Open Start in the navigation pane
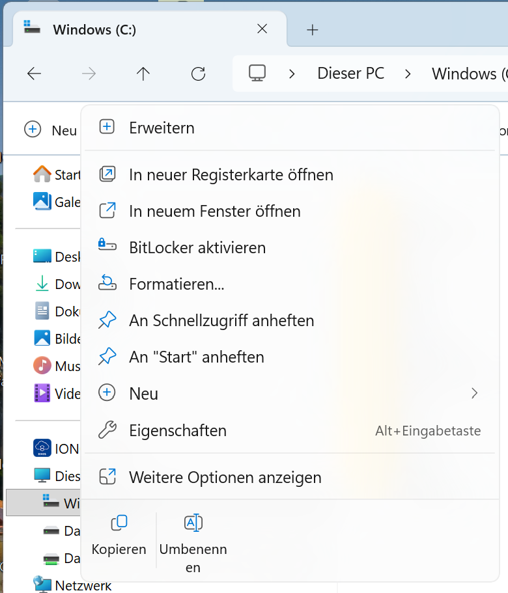Screen dimensions: 508x593 (x=57, y=174)
